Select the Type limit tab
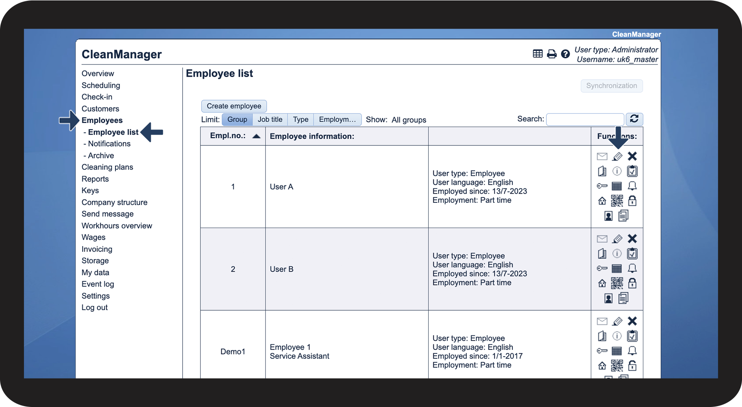The height and width of the screenshot is (407, 742). [301, 119]
